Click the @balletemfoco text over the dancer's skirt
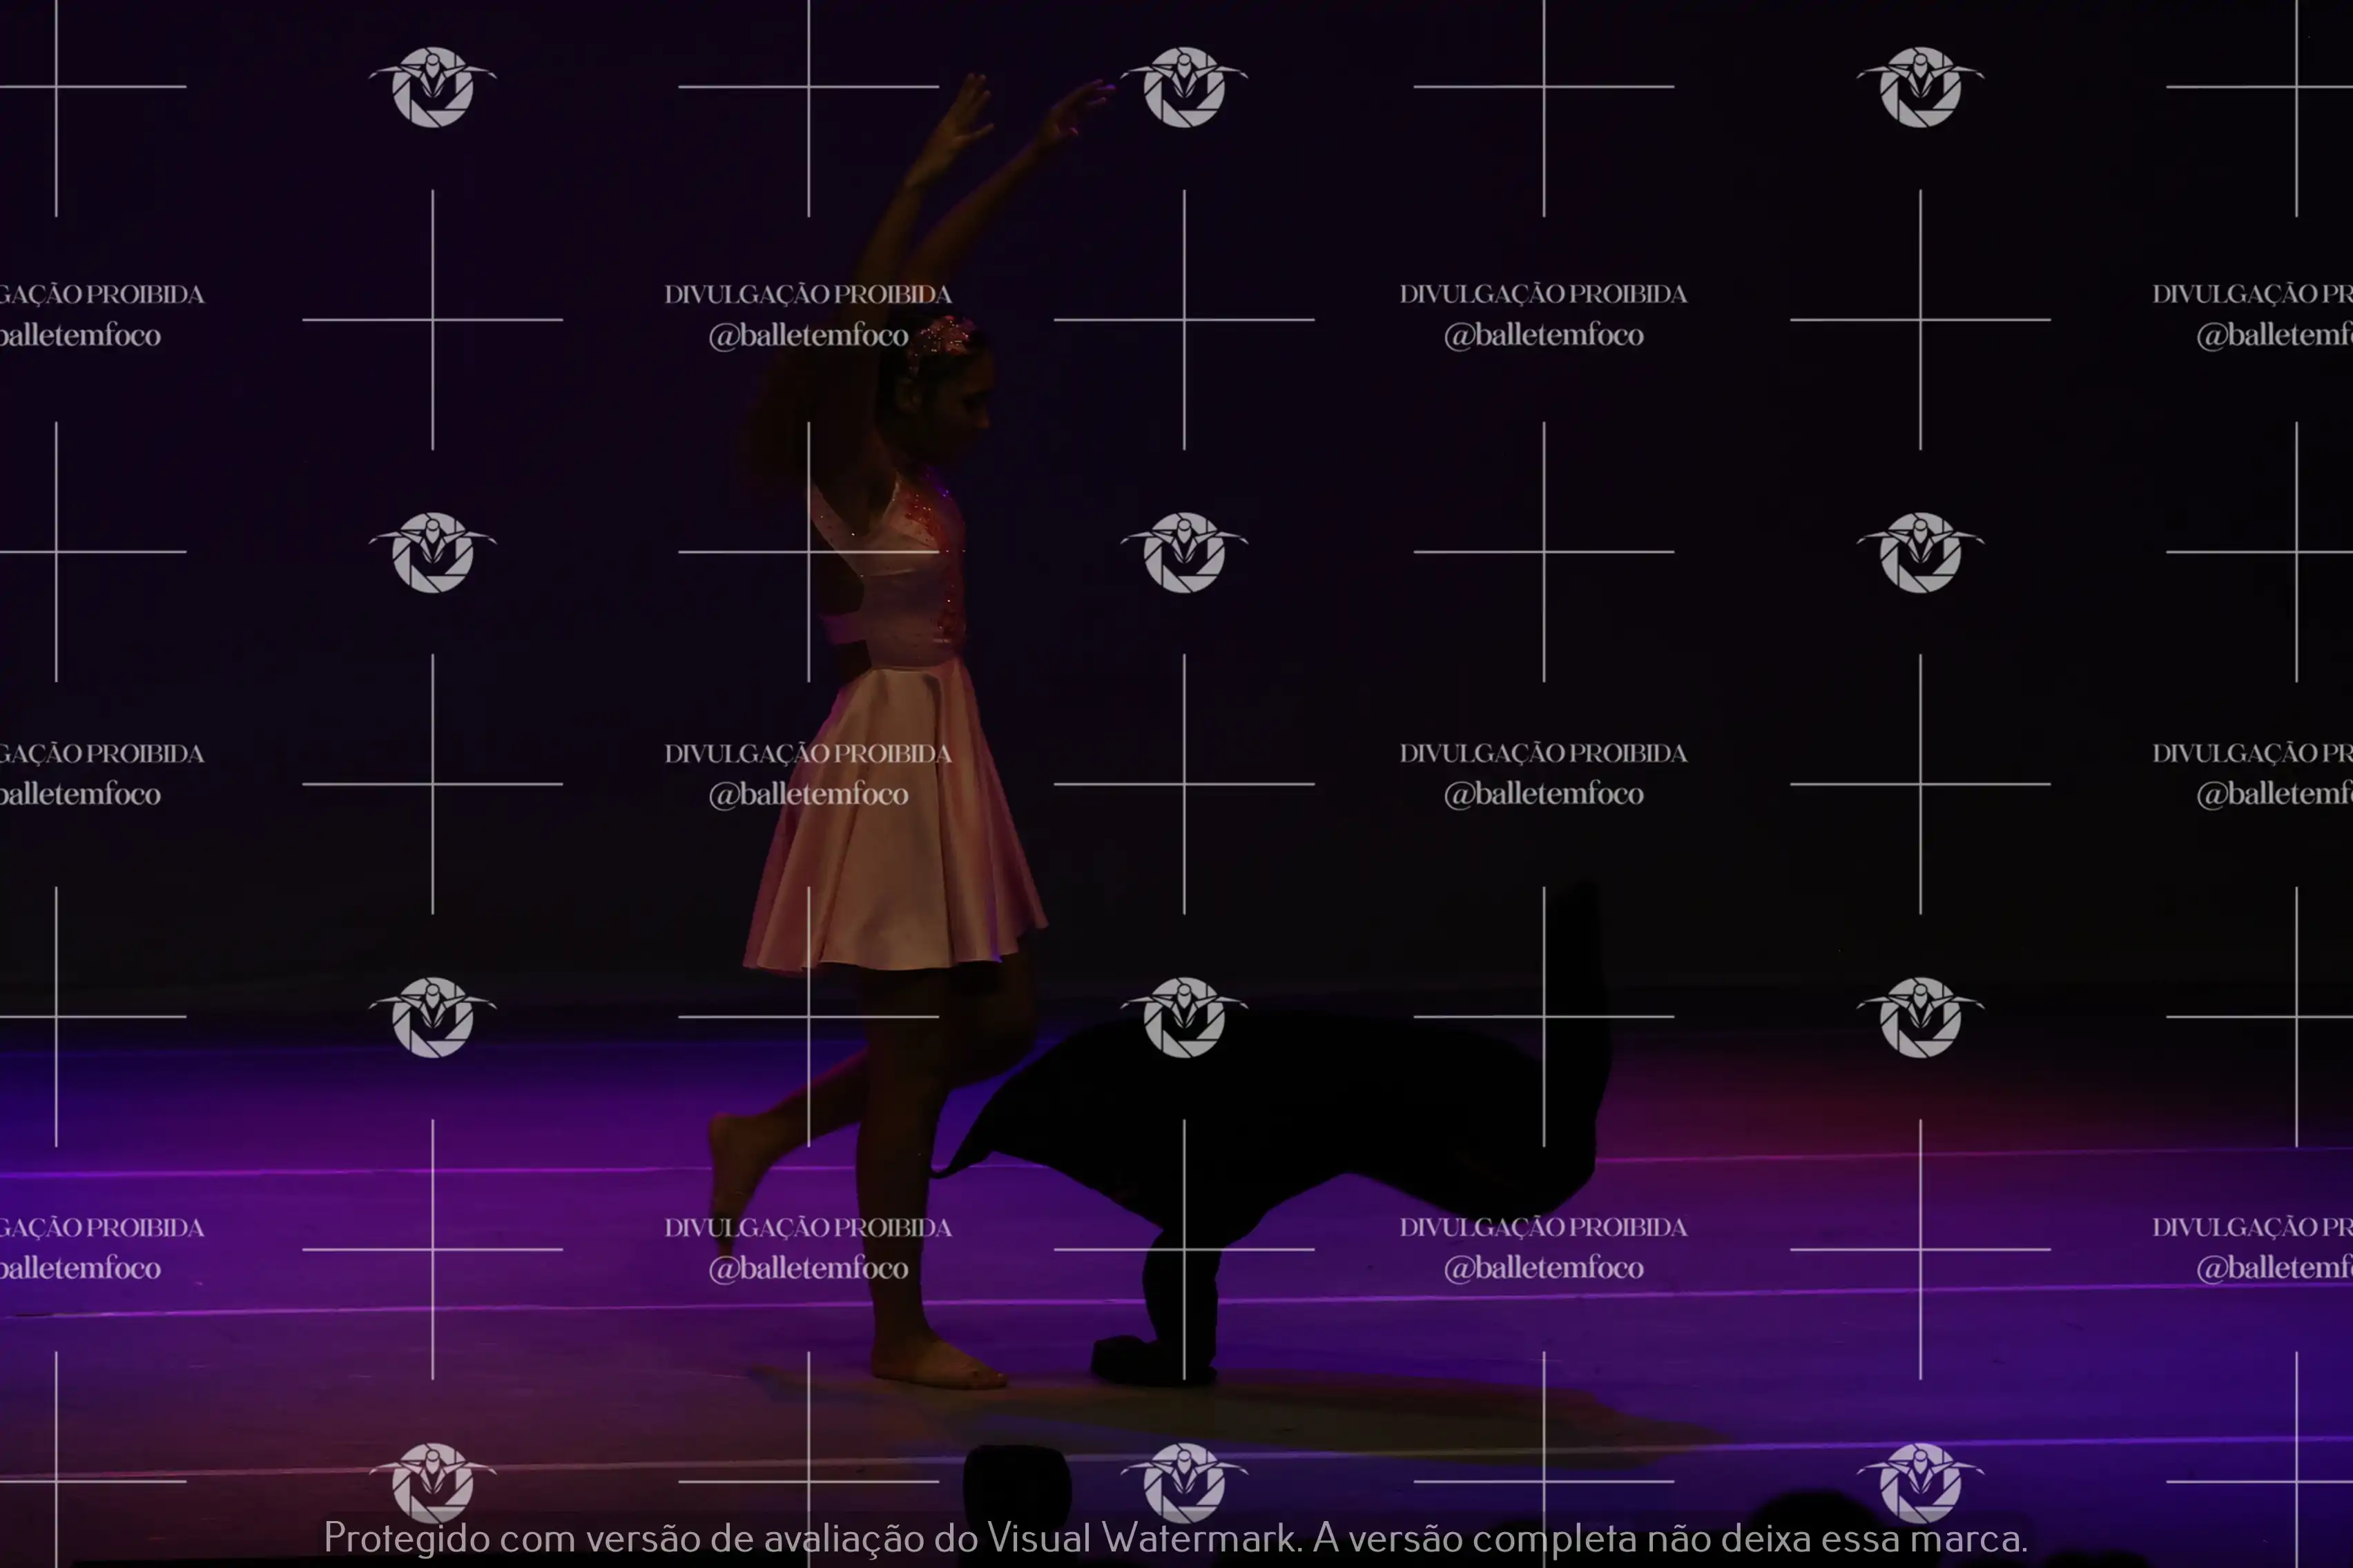 [808, 794]
